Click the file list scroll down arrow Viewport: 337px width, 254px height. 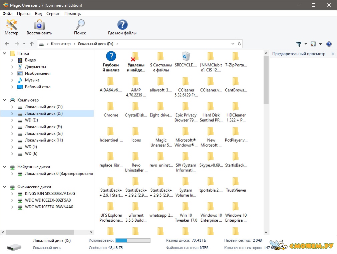point(266,232)
